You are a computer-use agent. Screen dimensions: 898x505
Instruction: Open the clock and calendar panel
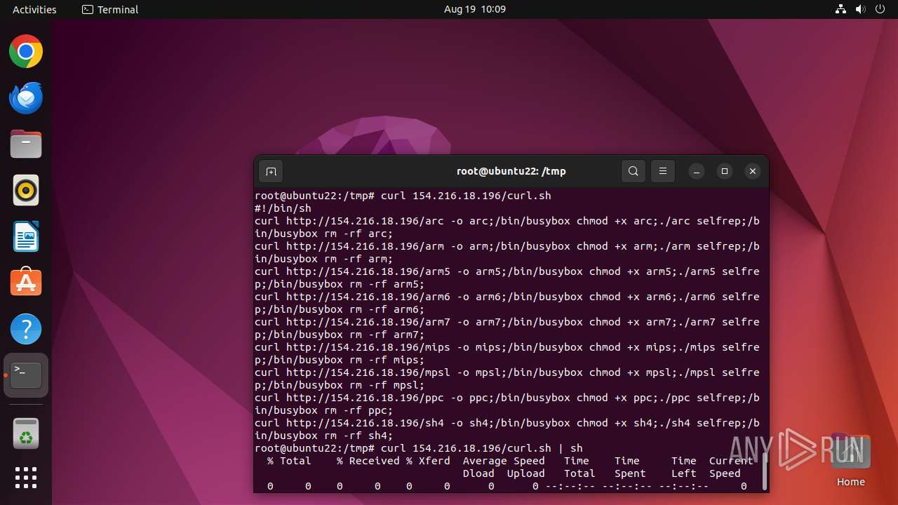(475, 9)
